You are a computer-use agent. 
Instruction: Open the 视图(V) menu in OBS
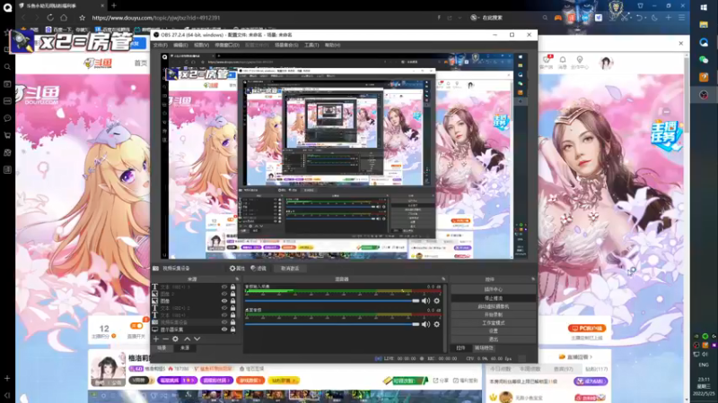pos(201,46)
